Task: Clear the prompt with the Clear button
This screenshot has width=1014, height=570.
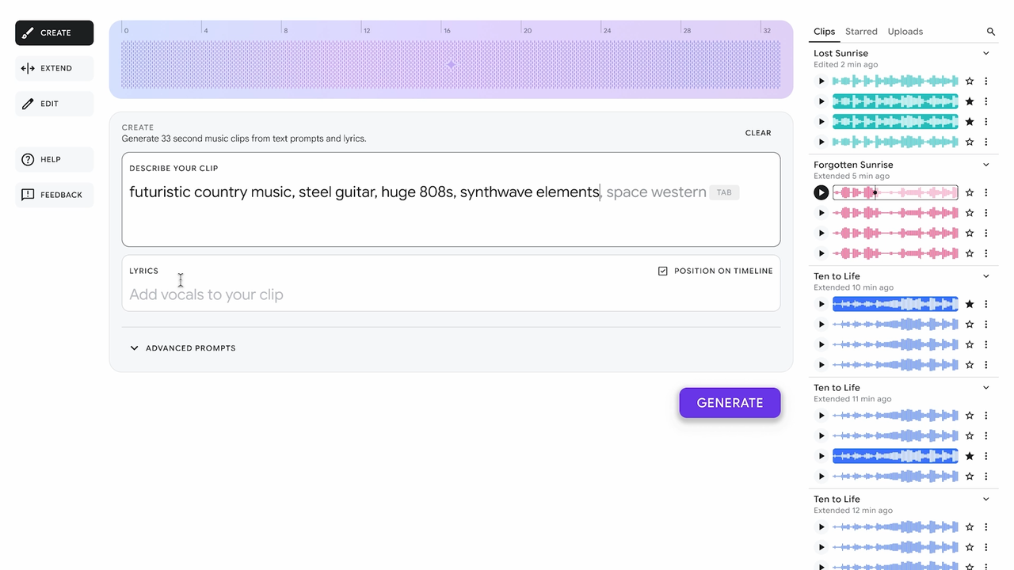Action: coord(758,133)
